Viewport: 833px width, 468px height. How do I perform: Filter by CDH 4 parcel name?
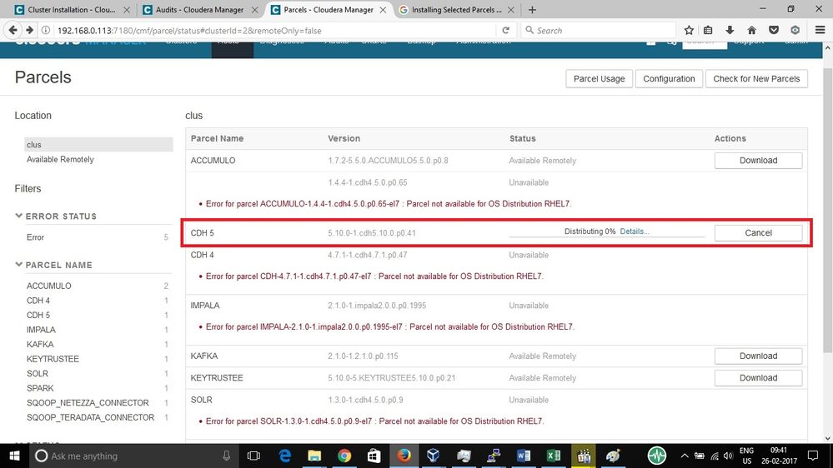click(38, 301)
